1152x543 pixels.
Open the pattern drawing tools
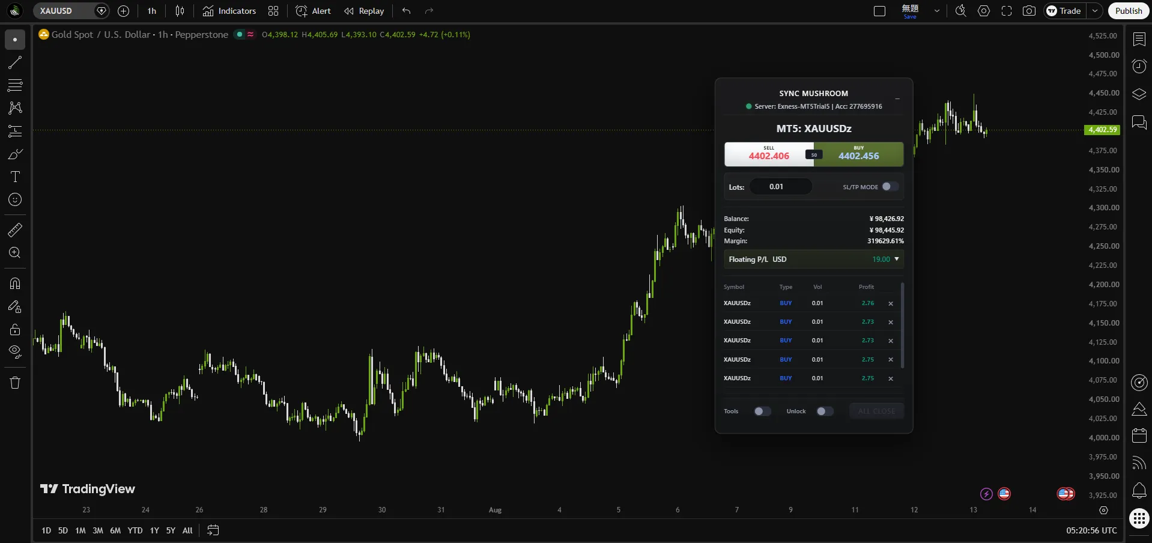[x=15, y=108]
